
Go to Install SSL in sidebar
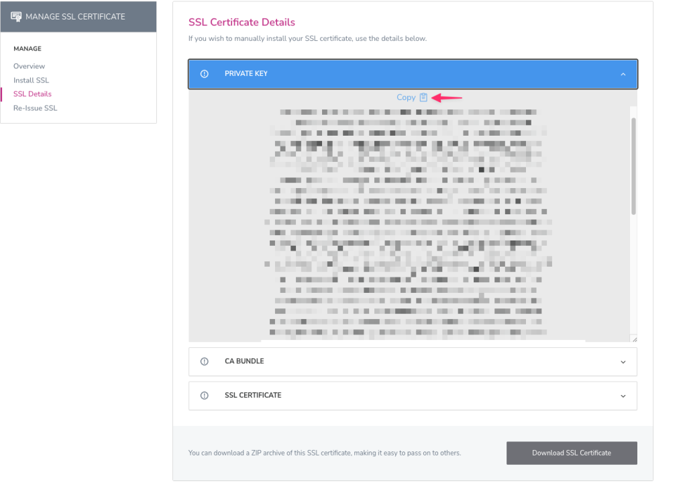(x=31, y=81)
